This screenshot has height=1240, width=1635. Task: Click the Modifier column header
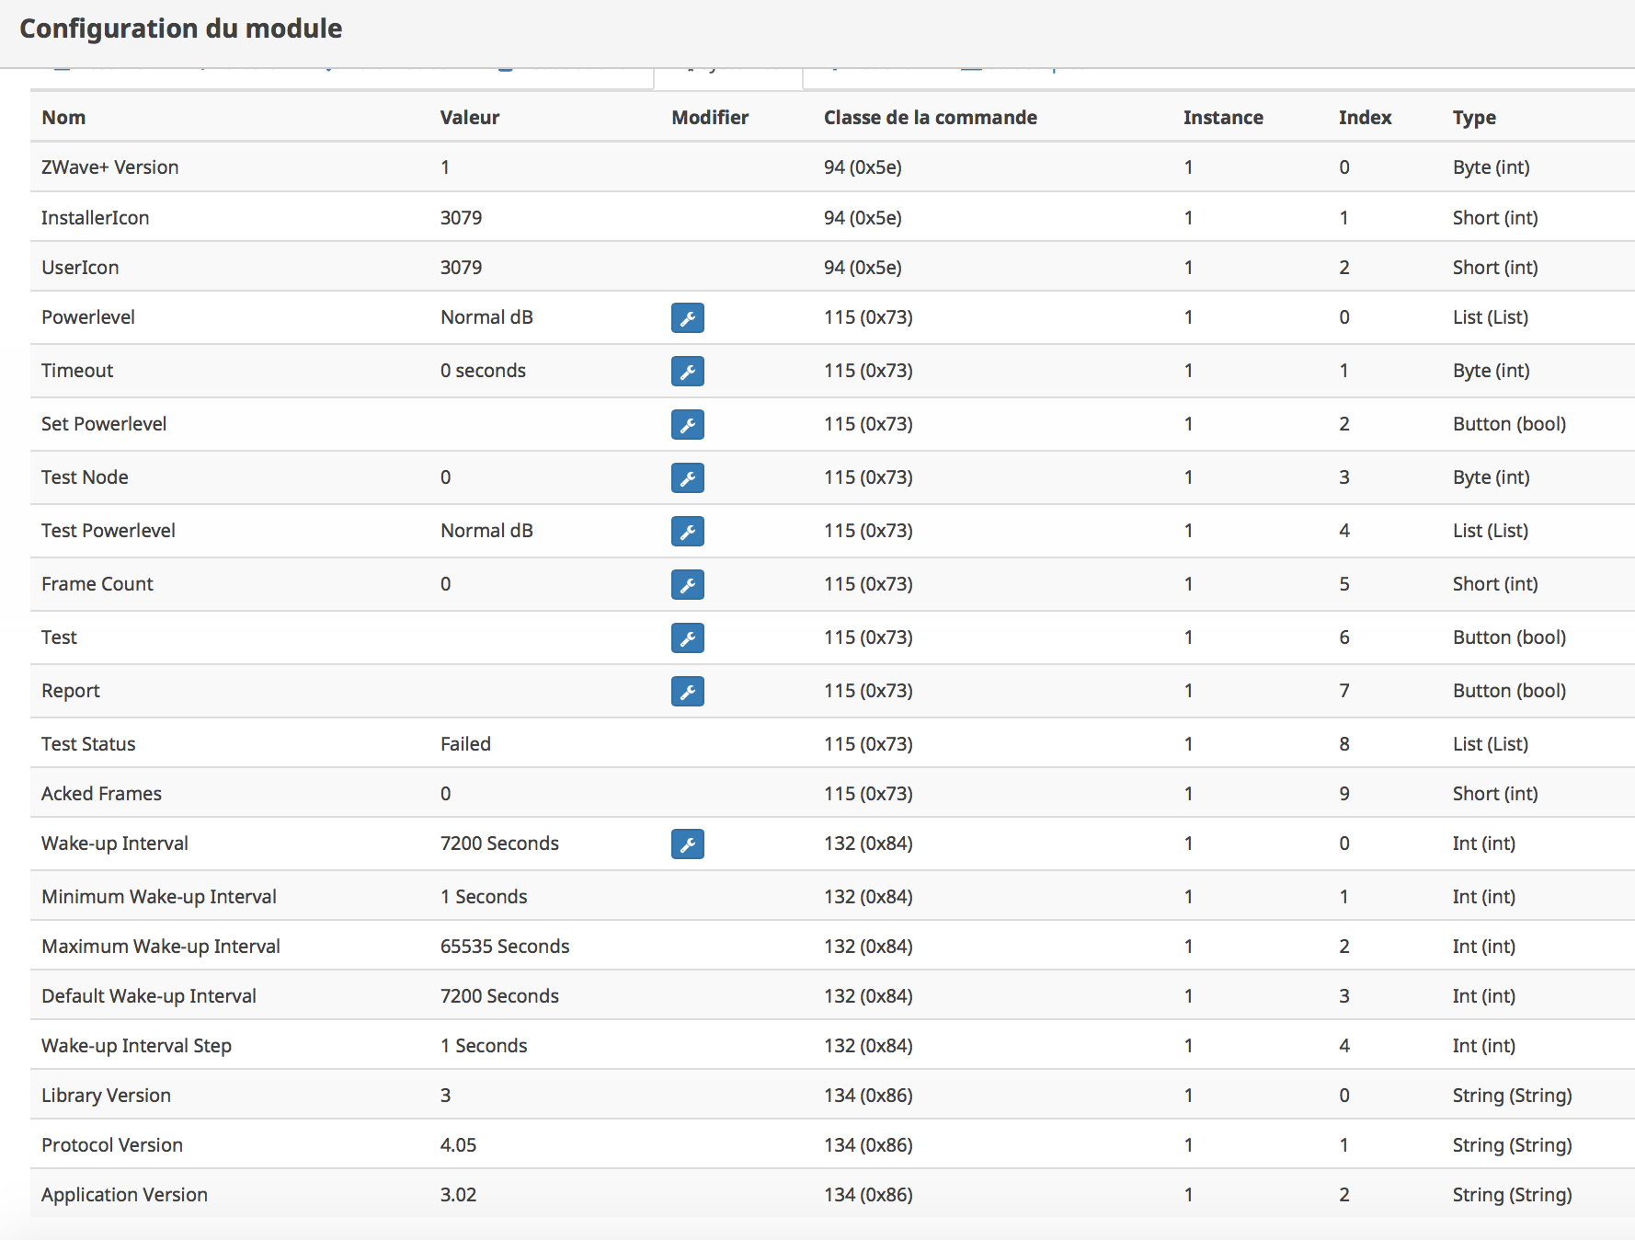click(710, 118)
